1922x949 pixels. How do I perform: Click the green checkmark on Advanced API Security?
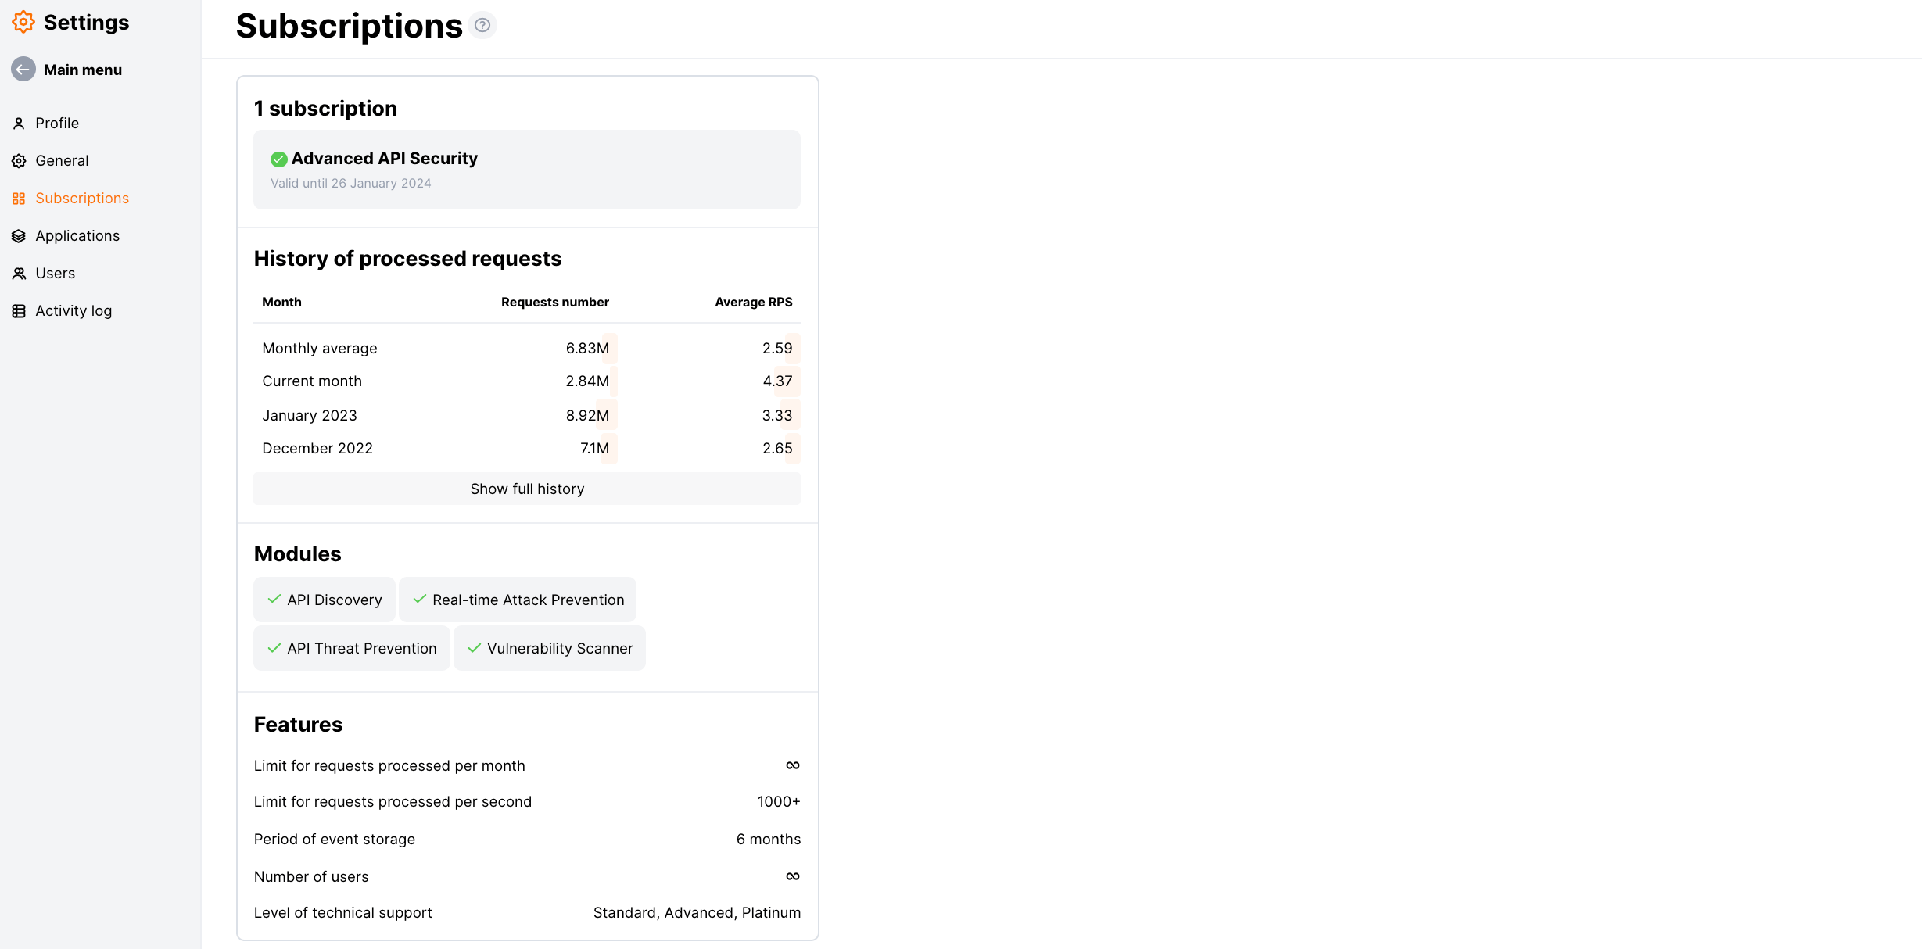(x=278, y=159)
